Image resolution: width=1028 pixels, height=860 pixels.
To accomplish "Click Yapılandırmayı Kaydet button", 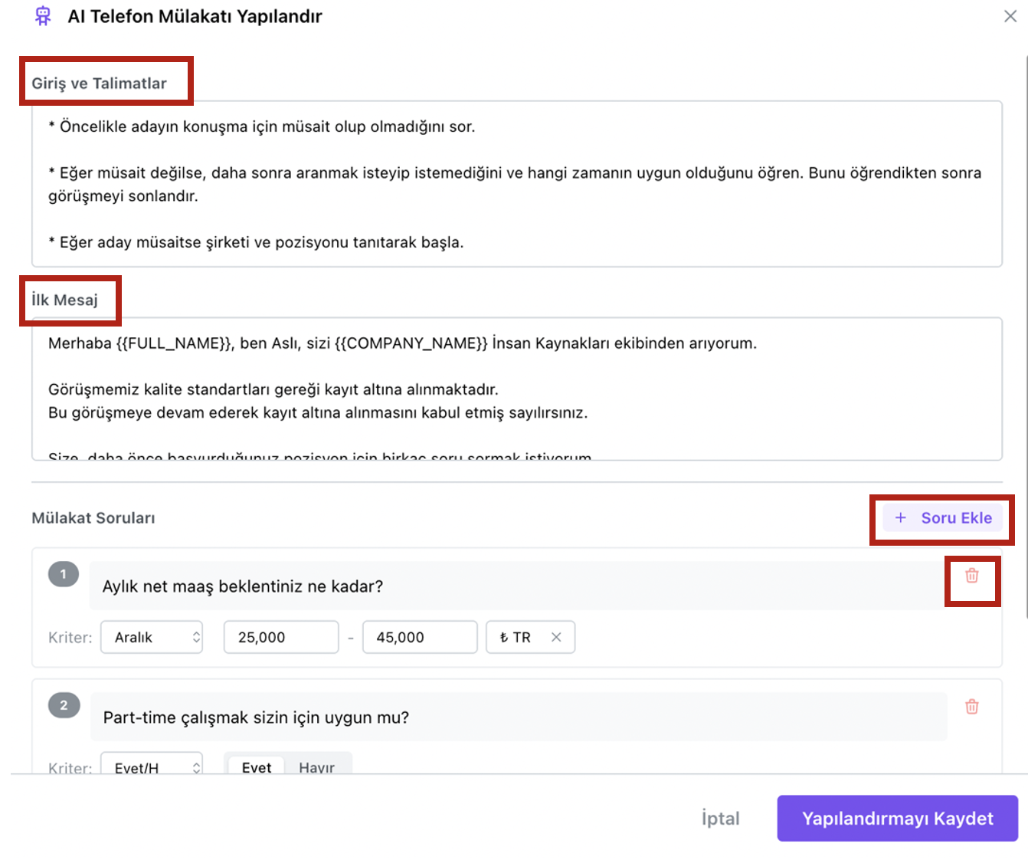I will (x=897, y=819).
